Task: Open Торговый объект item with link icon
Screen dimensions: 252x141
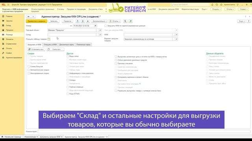Action: pos(100,30)
